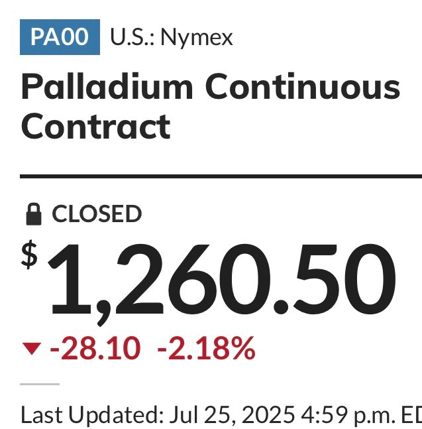422x429 pixels.
Task: Click the dollar sign currency symbol
Action: [x=29, y=255]
